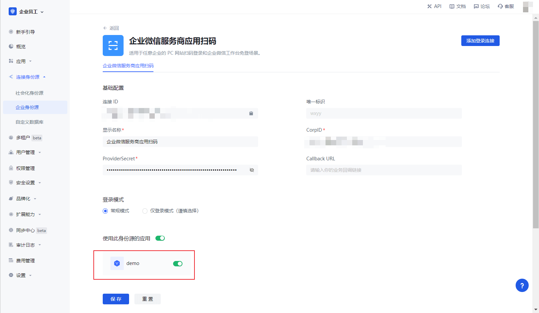The width and height of the screenshot is (539, 313).
Task: Click the blue help question mark button
Action: point(522,285)
